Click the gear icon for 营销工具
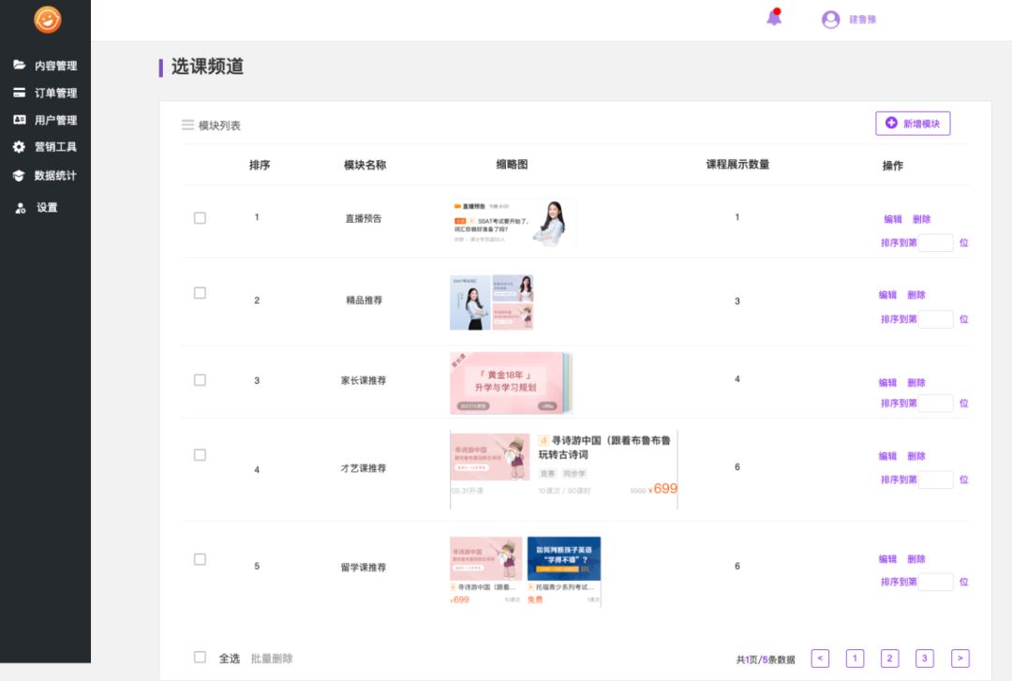The height and width of the screenshot is (681, 1012). (19, 147)
